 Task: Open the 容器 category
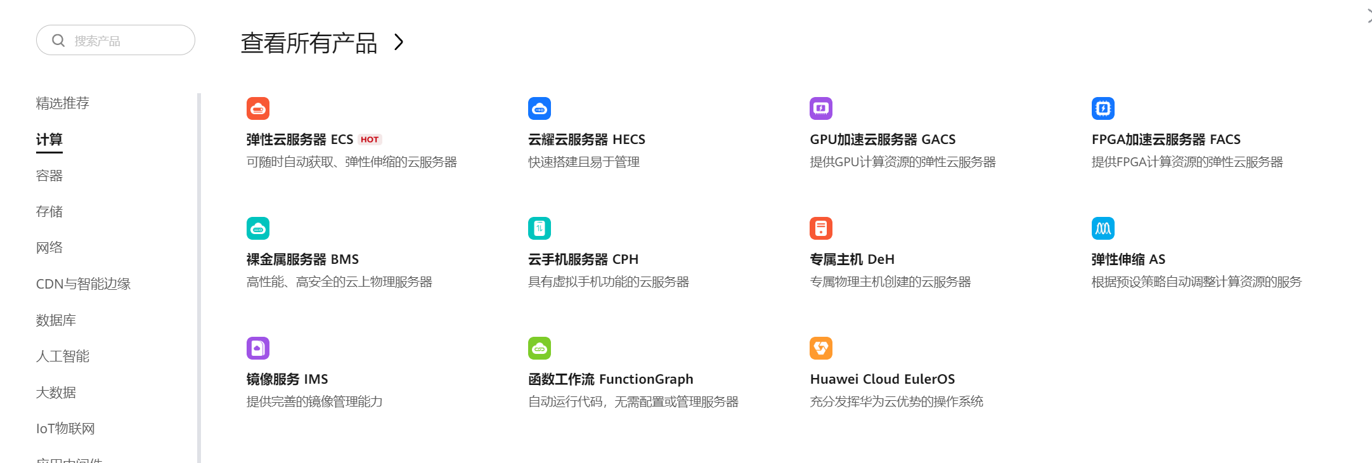49,176
